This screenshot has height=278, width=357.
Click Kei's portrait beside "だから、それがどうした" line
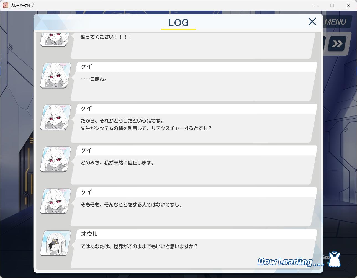(55, 117)
